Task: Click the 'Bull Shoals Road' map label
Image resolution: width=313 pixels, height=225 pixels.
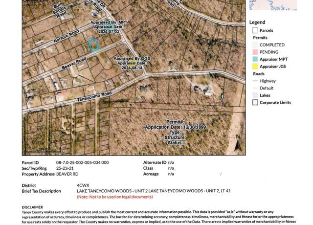Action: [59, 10]
